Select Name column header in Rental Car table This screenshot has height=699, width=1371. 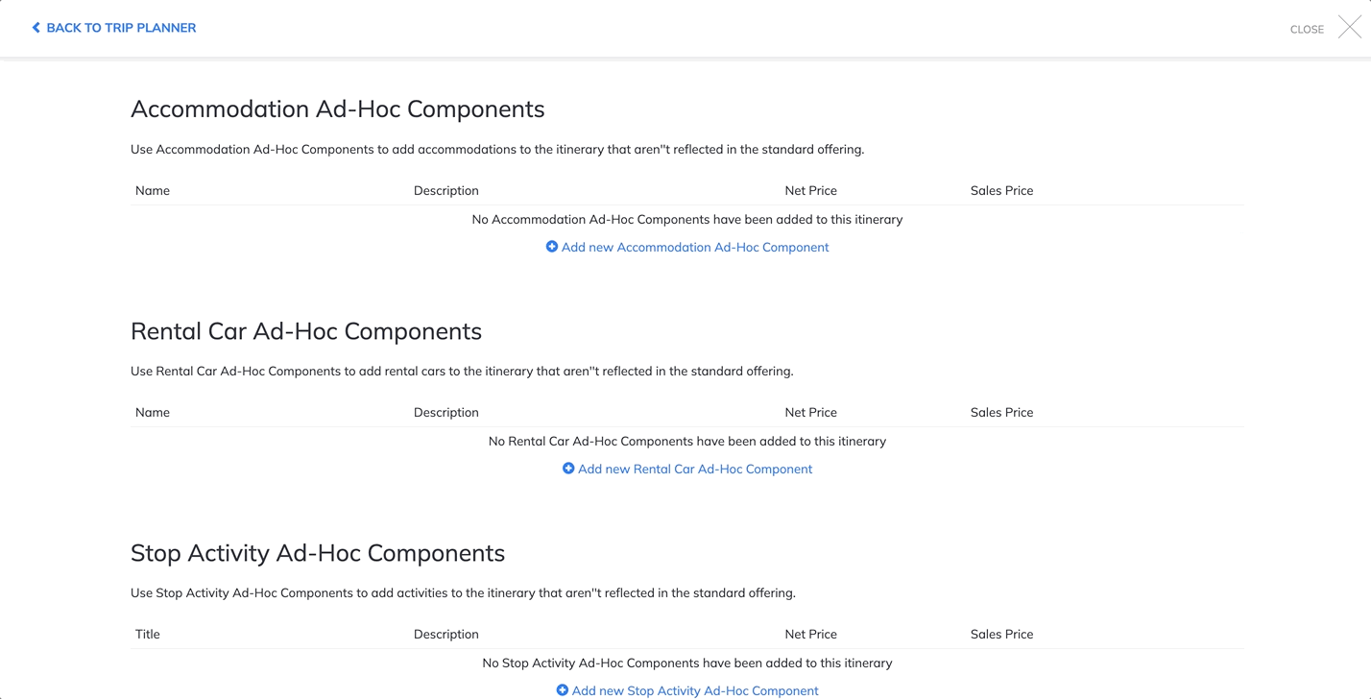pyautogui.click(x=153, y=412)
